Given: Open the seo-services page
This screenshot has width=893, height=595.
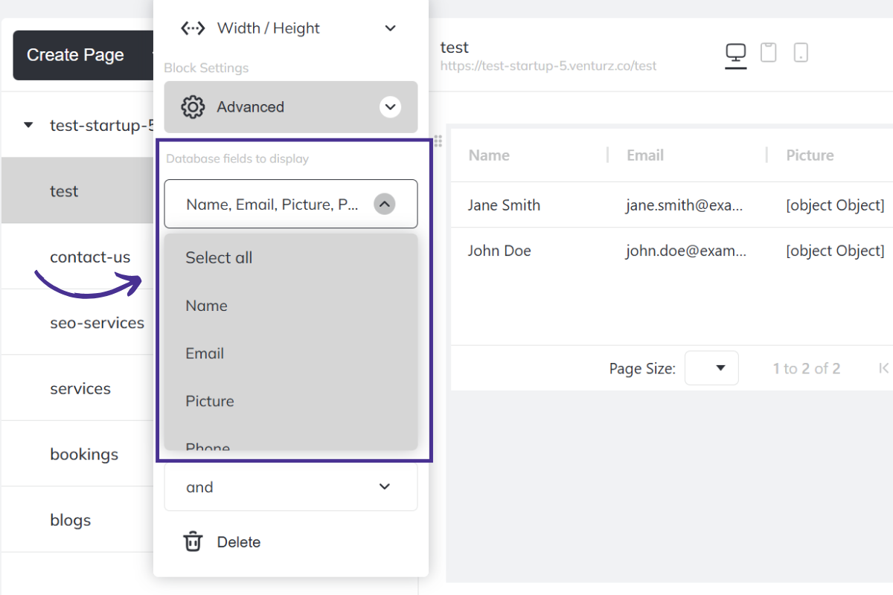Looking at the screenshot, I should point(97,323).
